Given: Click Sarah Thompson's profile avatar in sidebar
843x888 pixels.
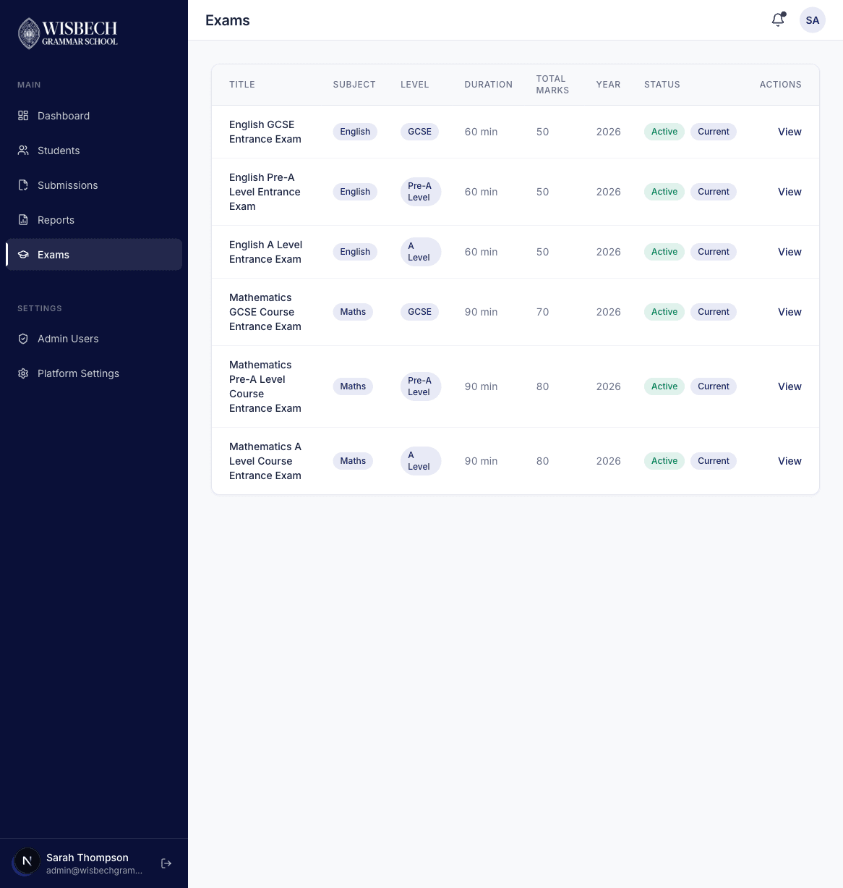Looking at the screenshot, I should (x=27, y=861).
